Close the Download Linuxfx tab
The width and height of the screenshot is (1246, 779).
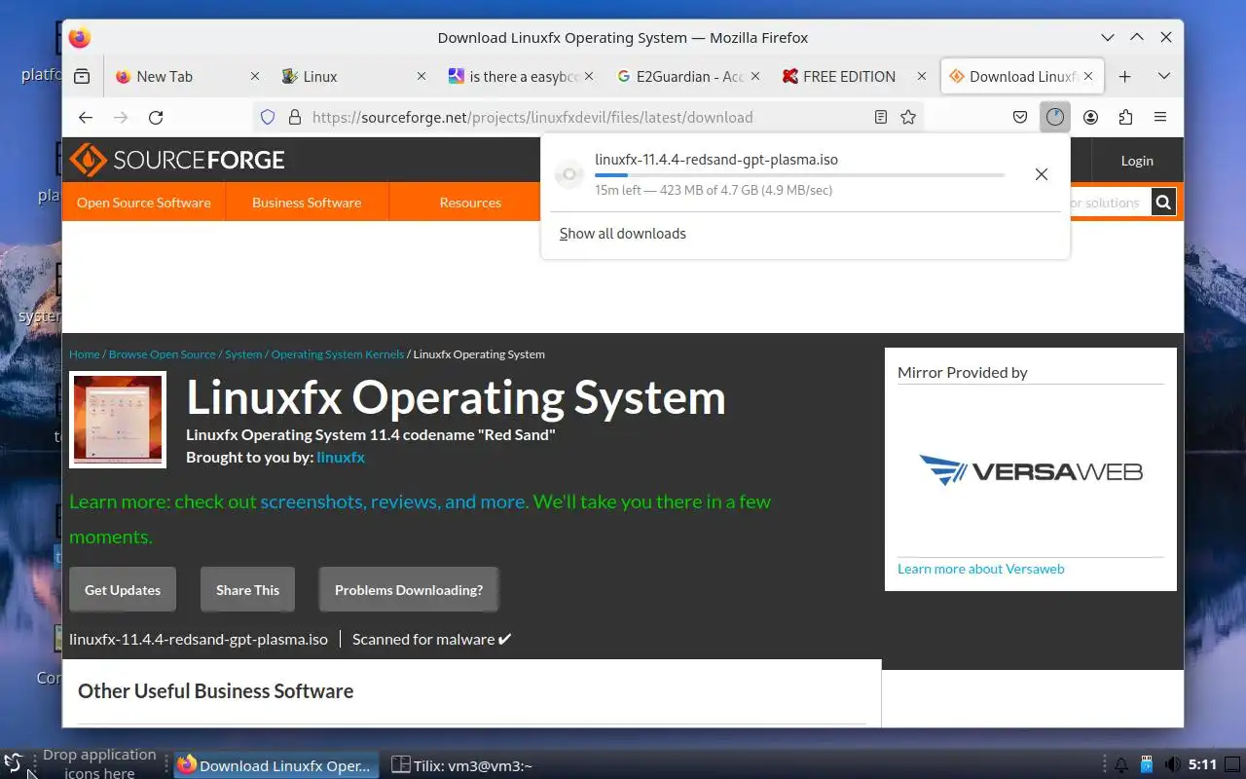[x=1088, y=76]
